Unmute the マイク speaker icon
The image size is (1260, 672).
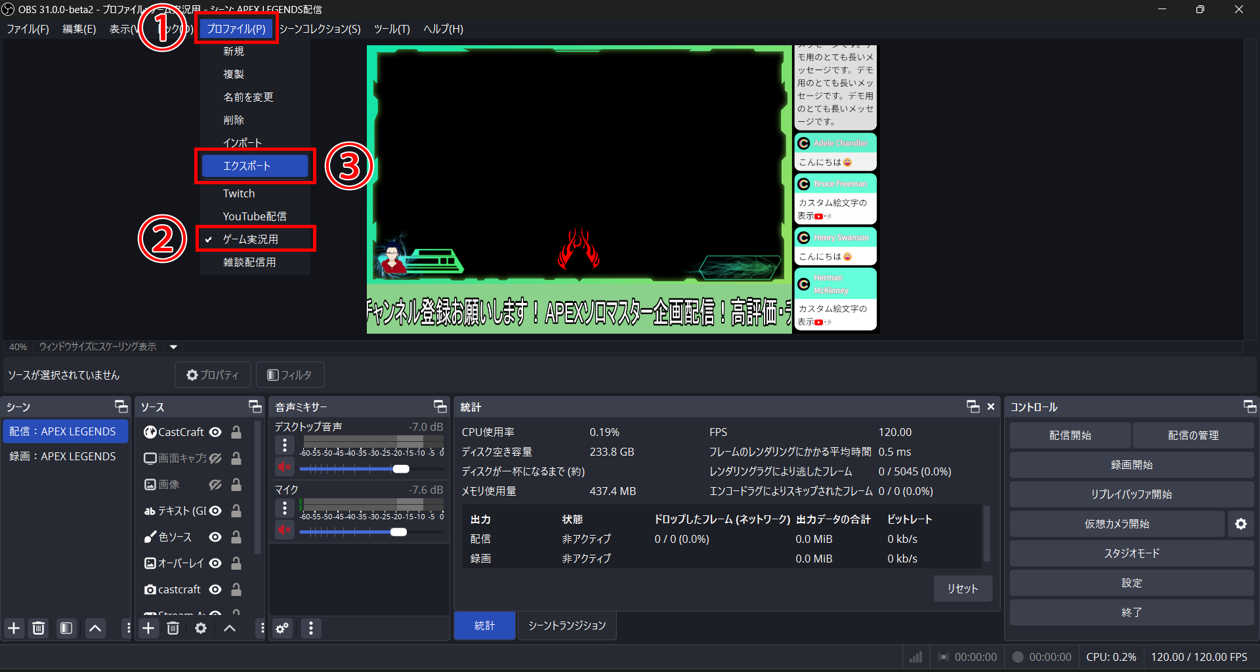(x=285, y=530)
